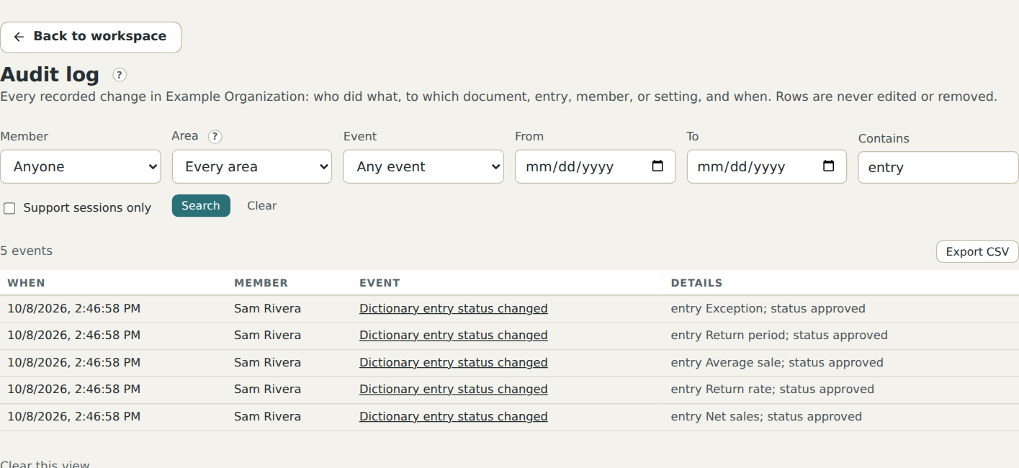Select 'entry Average sale; status approved' details text
This screenshot has width=1019, height=468.
777,363
